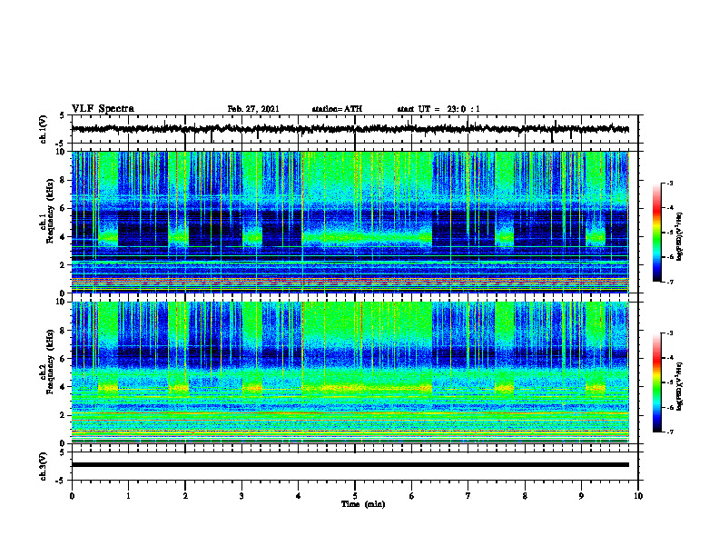Click the "8" tick on the time axis
The image size is (719, 556).
tap(525, 496)
